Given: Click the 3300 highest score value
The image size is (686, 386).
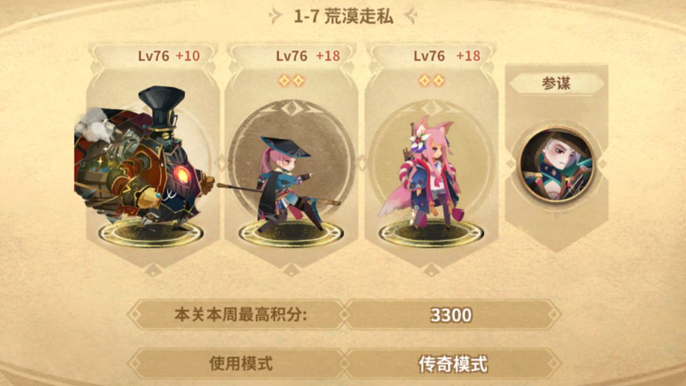Looking at the screenshot, I should (x=451, y=315).
